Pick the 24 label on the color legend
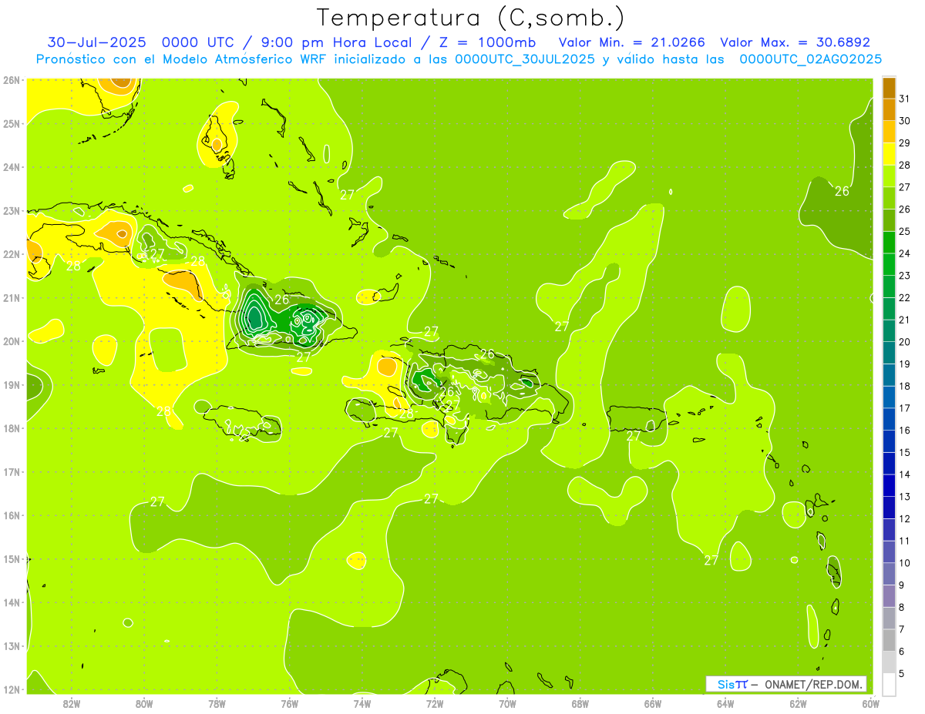The height and width of the screenshot is (714, 925). click(905, 253)
